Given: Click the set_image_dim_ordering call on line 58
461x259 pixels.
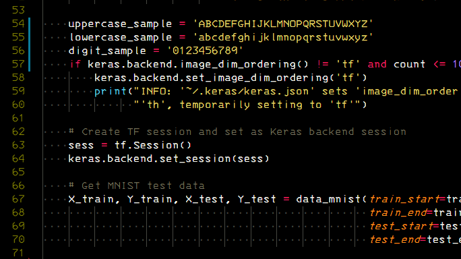Looking at the screenshot, I should [x=230, y=78].
